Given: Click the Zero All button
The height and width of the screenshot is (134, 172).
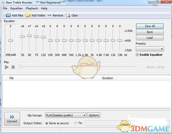Looking at the screenshot, I should (x=150, y=26).
